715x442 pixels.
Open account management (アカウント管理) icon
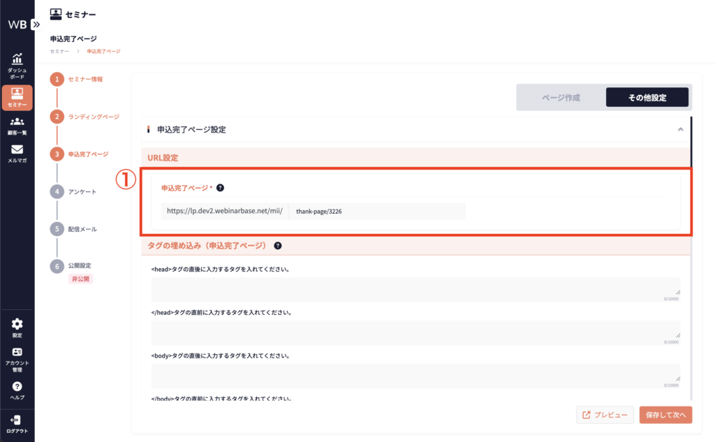[17, 353]
